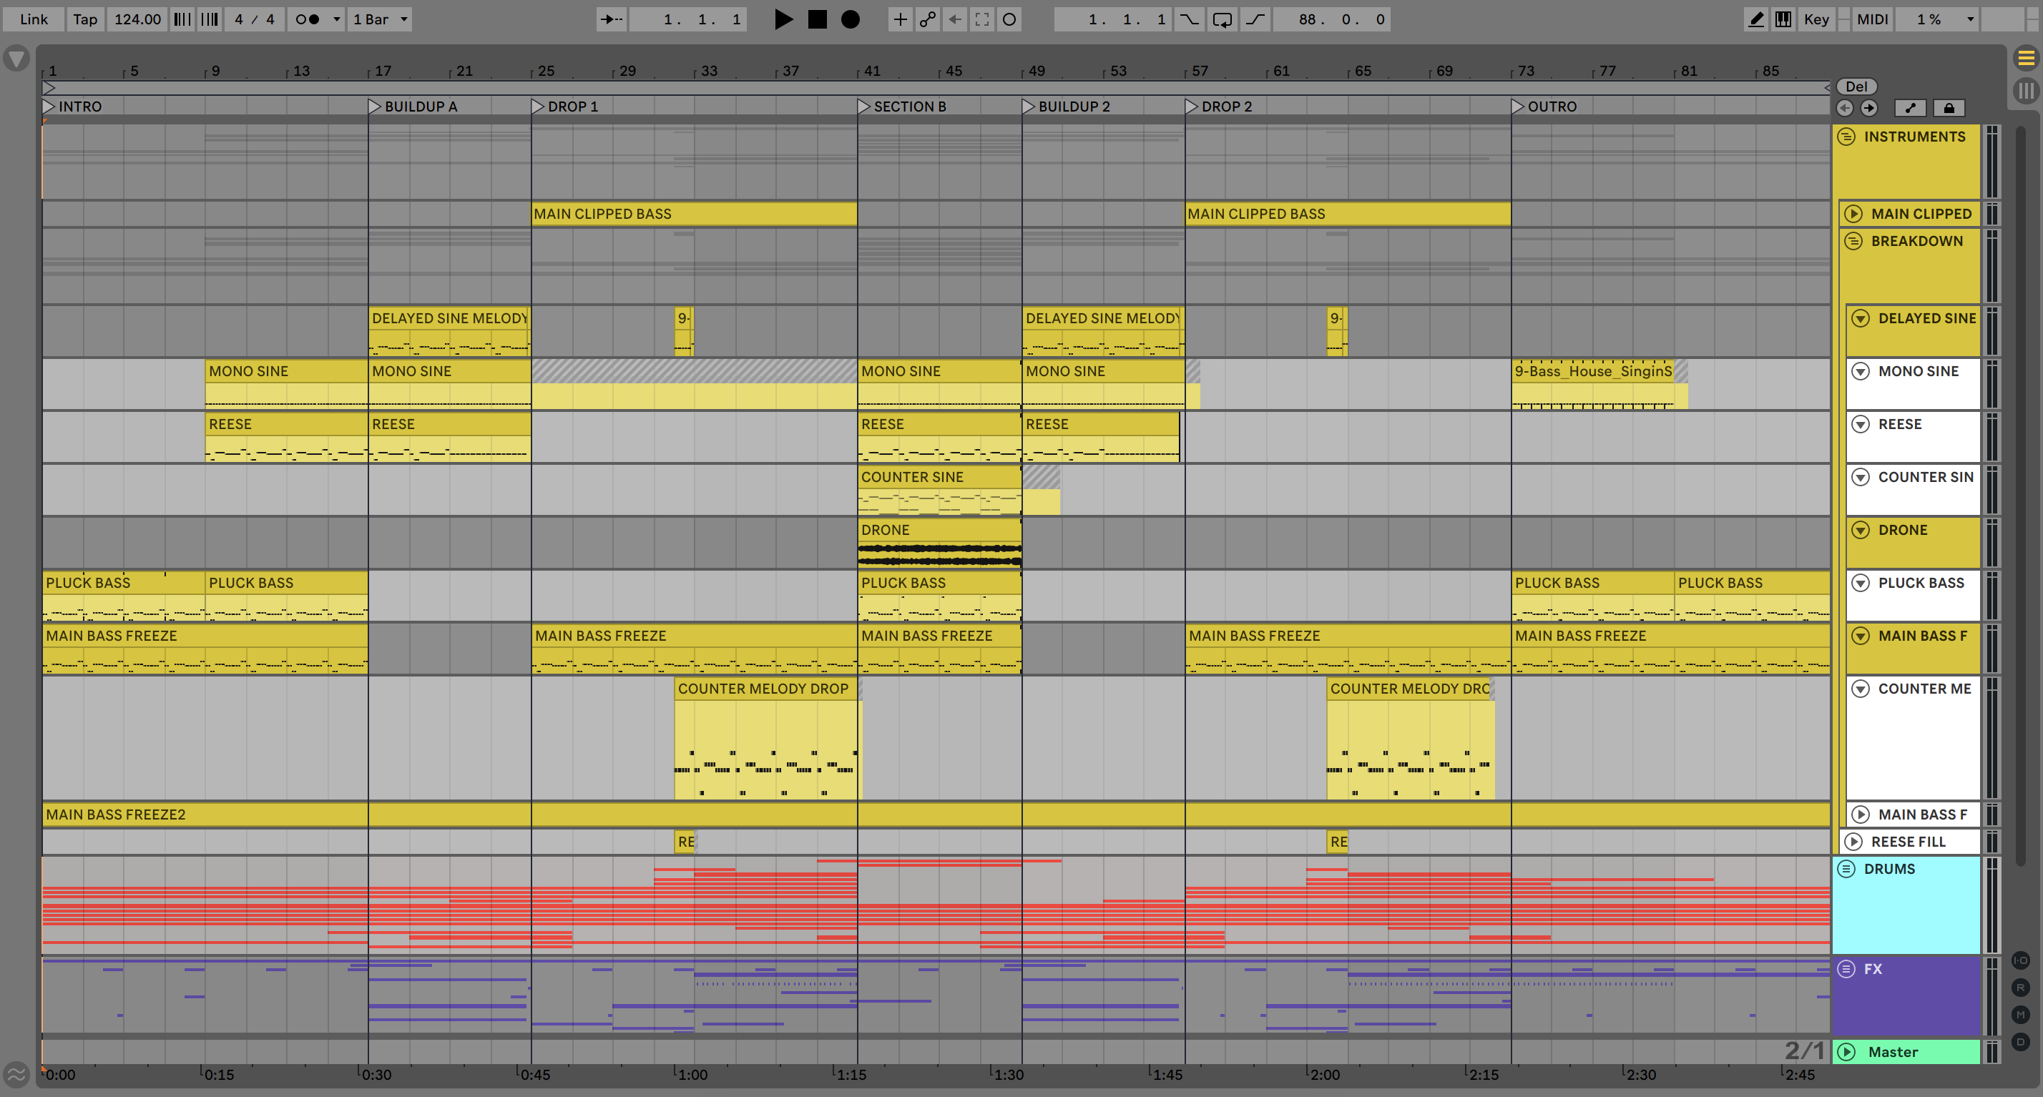Collapse the MONO SINE track
Screen dimensions: 2043x1097
1861,371
